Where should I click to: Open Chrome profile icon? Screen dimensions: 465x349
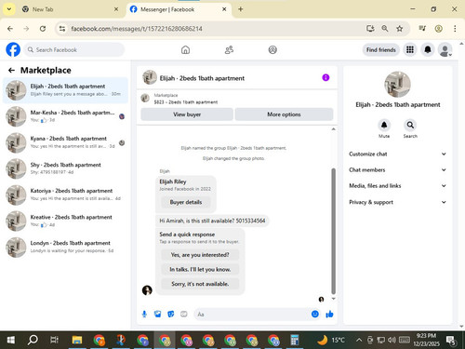pos(438,29)
